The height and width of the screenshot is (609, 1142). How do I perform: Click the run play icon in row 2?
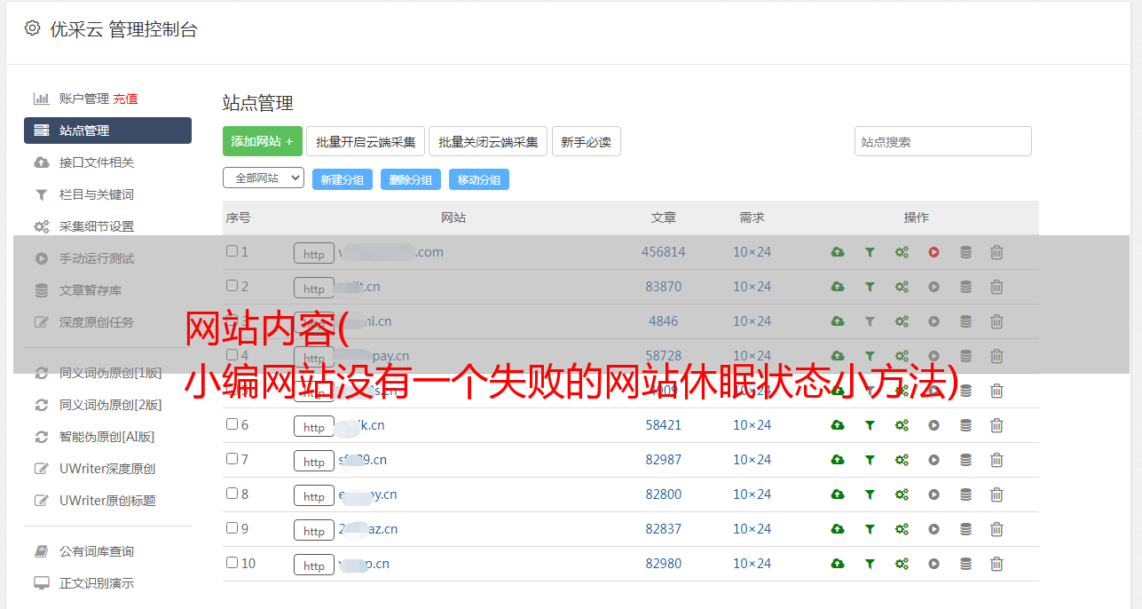pyautogui.click(x=933, y=287)
